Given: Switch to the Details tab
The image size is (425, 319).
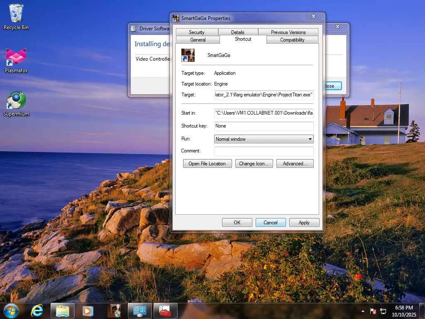Looking at the screenshot, I should 238,32.
